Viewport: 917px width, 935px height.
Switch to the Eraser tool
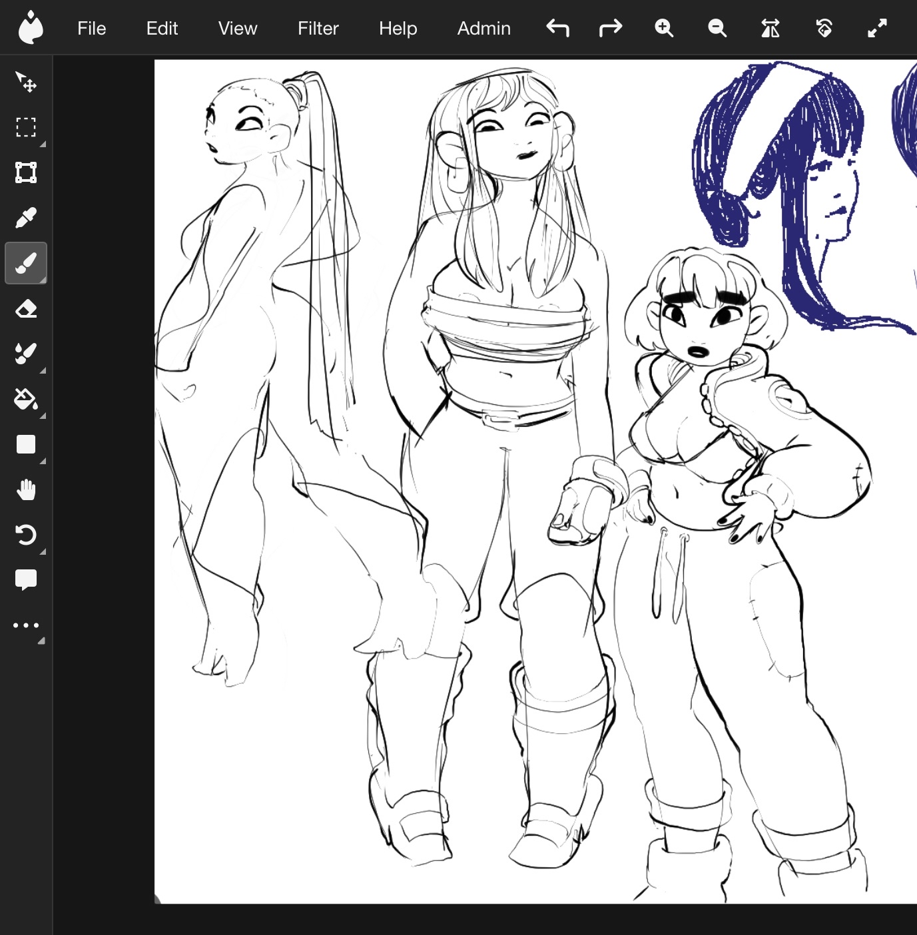[x=26, y=309]
